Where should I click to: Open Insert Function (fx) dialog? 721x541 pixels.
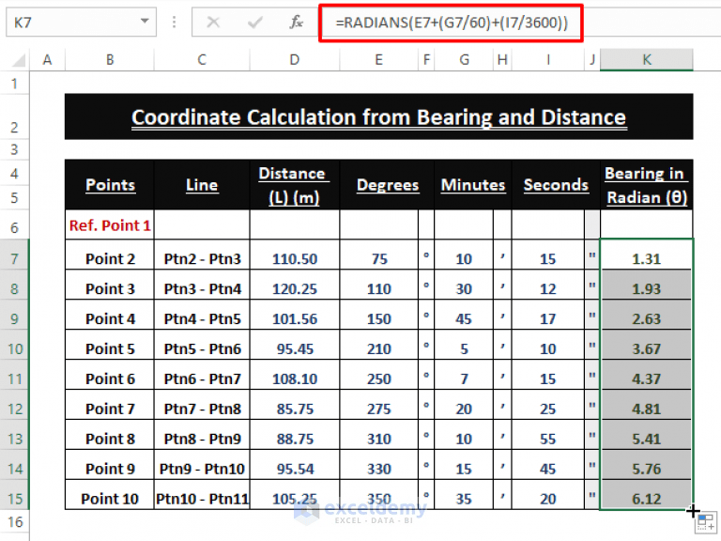coord(296,22)
